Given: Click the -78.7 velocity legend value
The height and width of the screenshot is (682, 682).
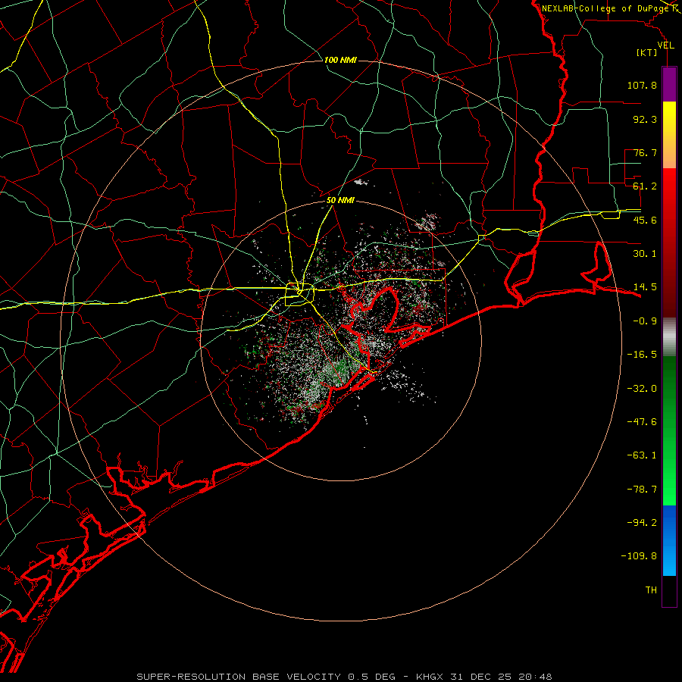Looking at the screenshot, I should [x=642, y=490].
